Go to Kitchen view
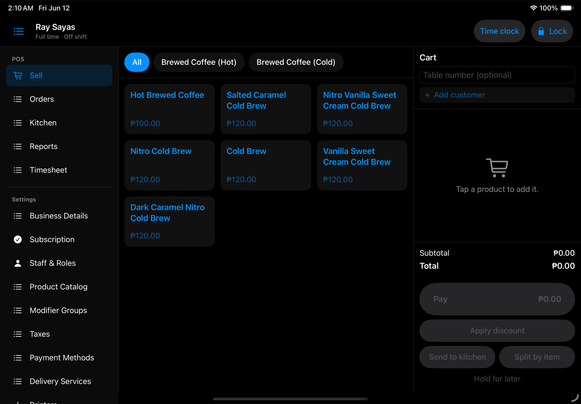Image resolution: width=581 pixels, height=404 pixels. (59, 123)
